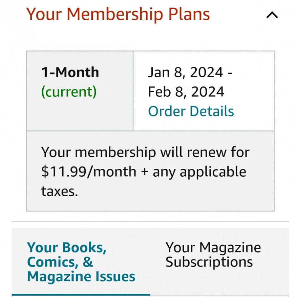Click the $11.99/month renewal price
The width and height of the screenshot is (296, 297).
pyautogui.click(x=89, y=172)
